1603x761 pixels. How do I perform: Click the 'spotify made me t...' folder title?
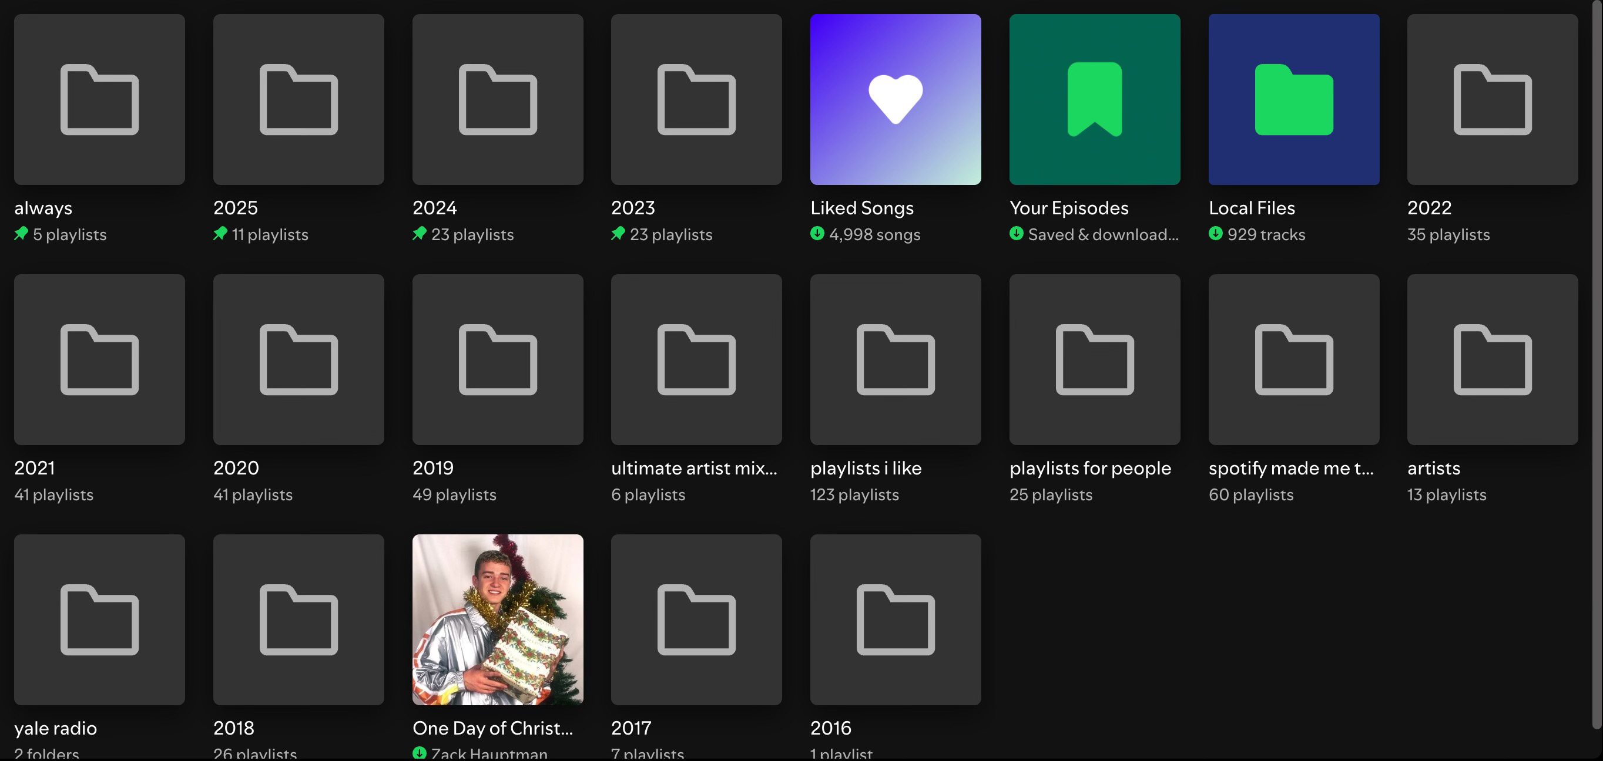coord(1290,468)
